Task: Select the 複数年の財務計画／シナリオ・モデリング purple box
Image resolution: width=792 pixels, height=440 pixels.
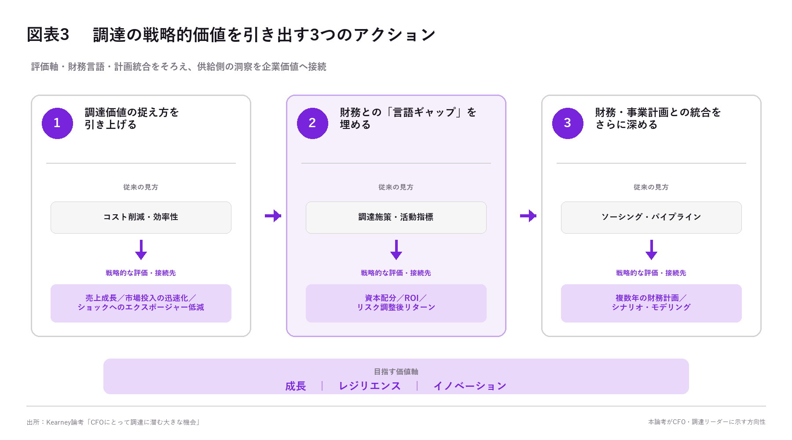Action: click(651, 303)
